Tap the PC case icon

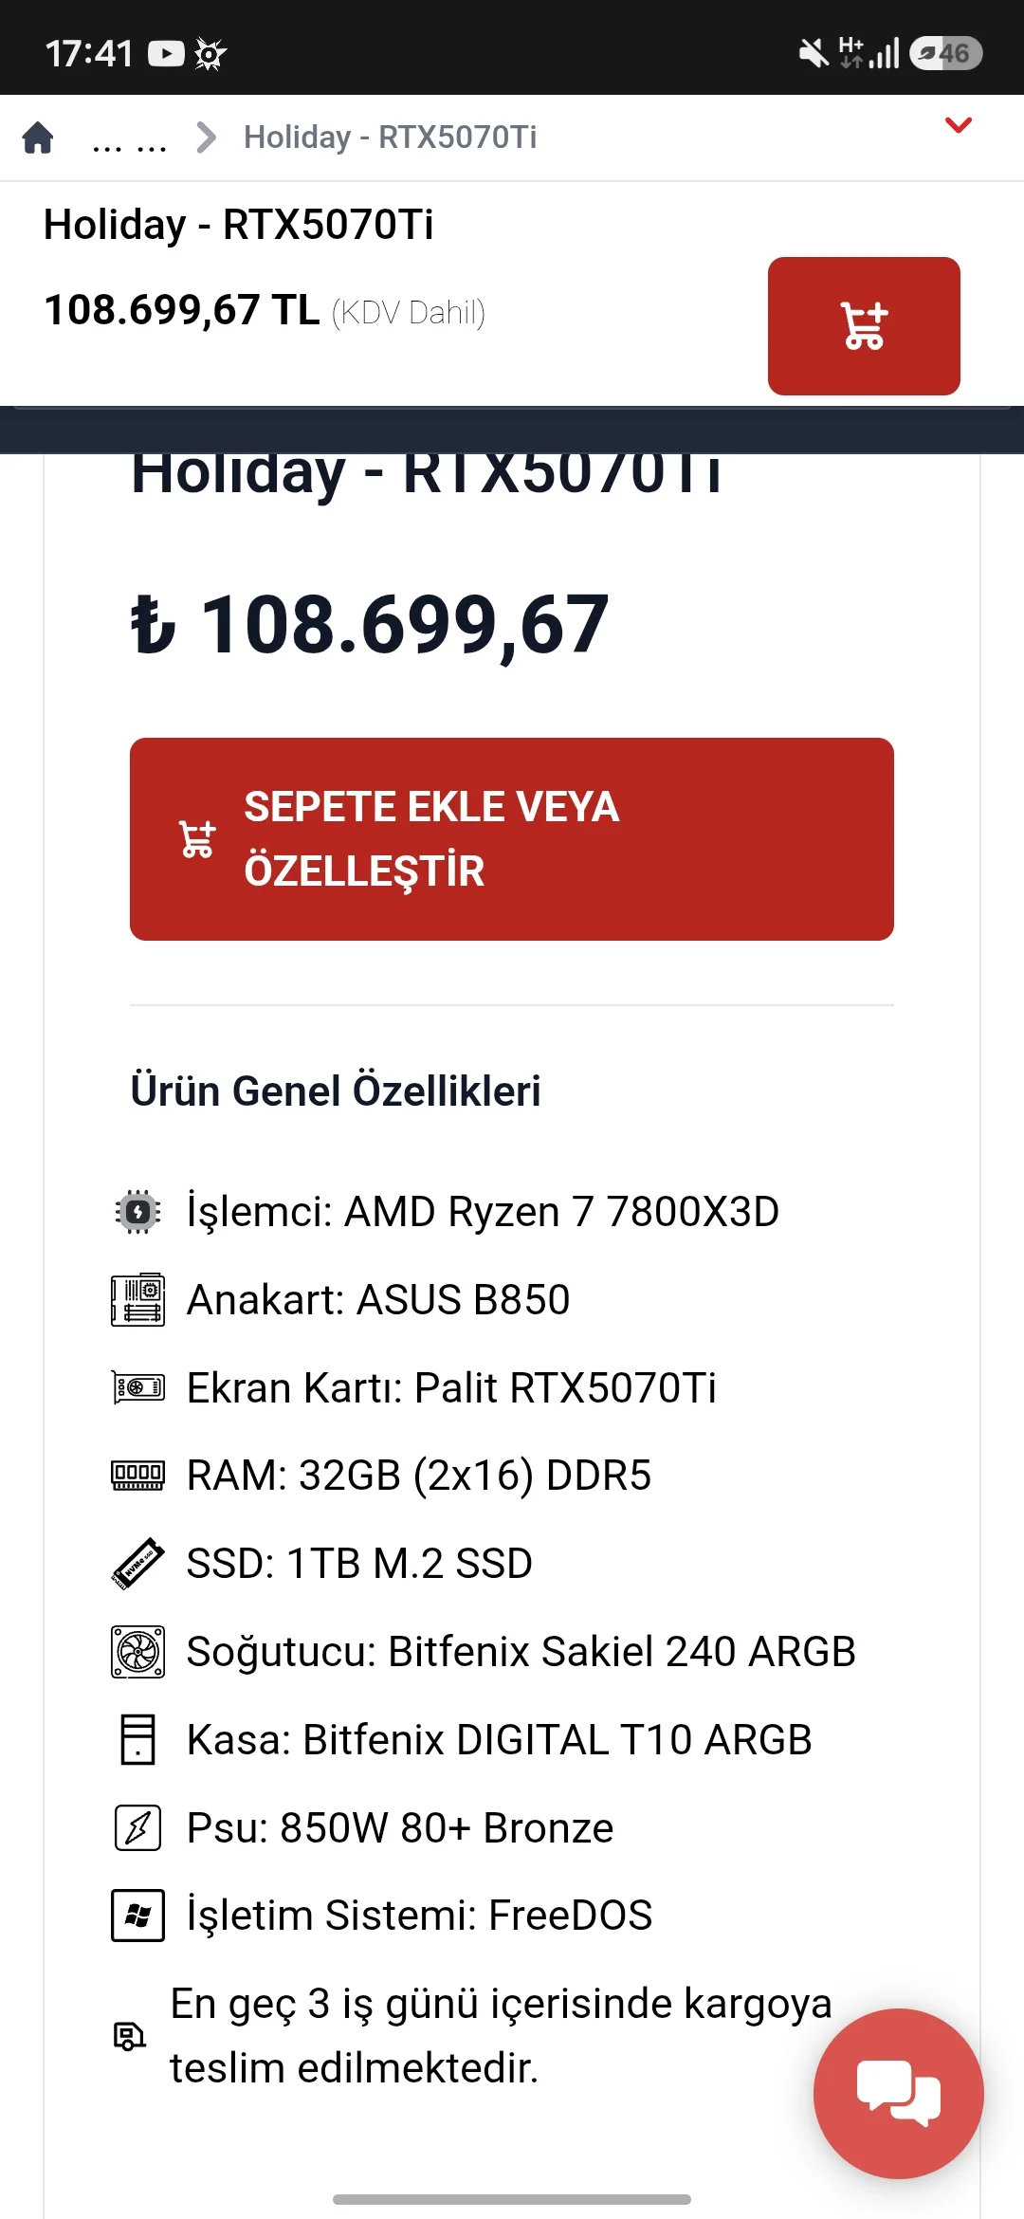click(137, 1739)
